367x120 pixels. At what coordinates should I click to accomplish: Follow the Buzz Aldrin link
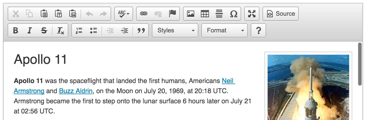tap(76, 91)
